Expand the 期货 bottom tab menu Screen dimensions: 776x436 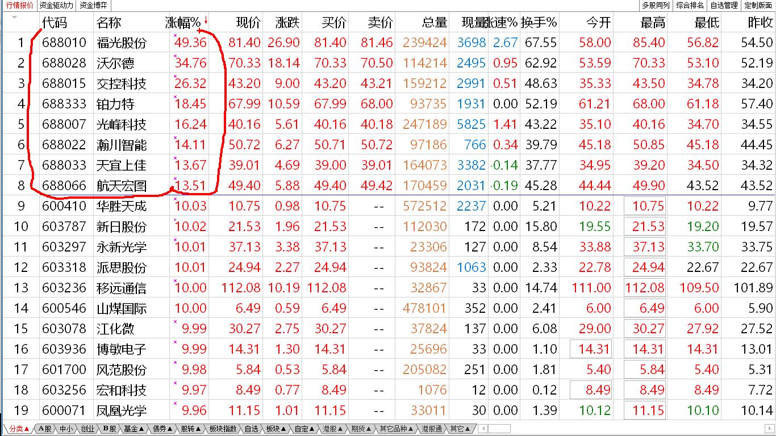tap(361, 429)
